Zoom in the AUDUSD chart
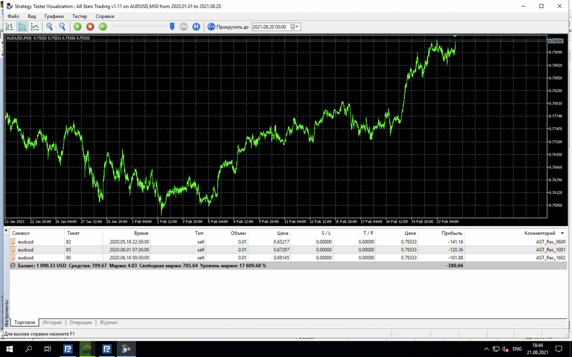This screenshot has width=572, height=357. 50,27
